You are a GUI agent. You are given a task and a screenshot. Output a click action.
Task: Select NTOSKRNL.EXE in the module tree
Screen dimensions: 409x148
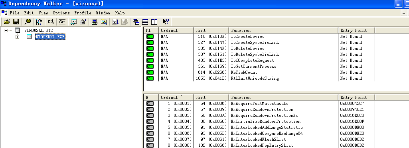point(50,37)
